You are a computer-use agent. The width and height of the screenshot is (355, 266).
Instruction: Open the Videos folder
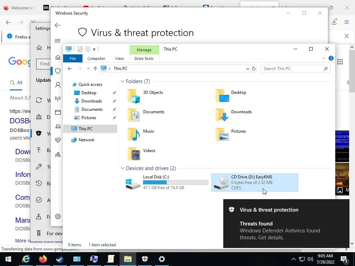point(141,154)
